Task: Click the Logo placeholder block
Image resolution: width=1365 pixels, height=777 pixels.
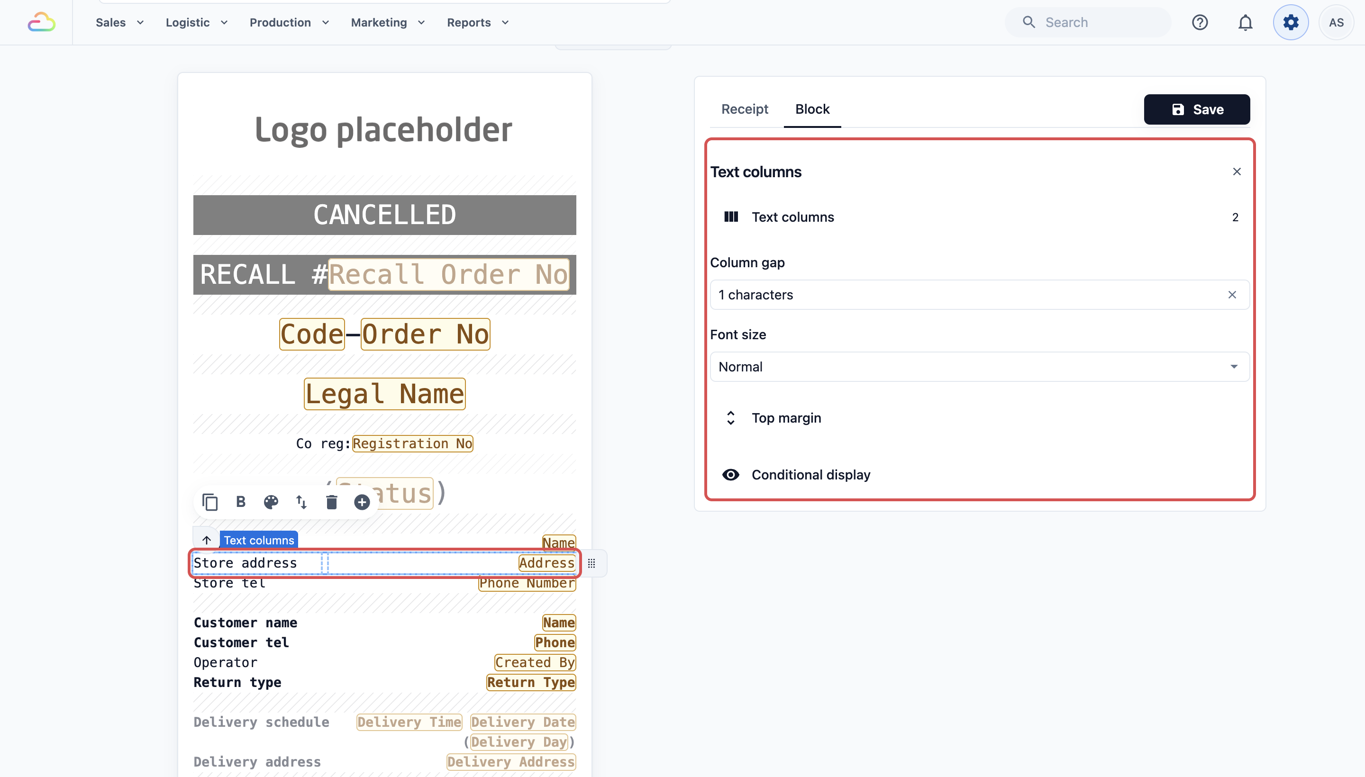Action: click(x=383, y=130)
